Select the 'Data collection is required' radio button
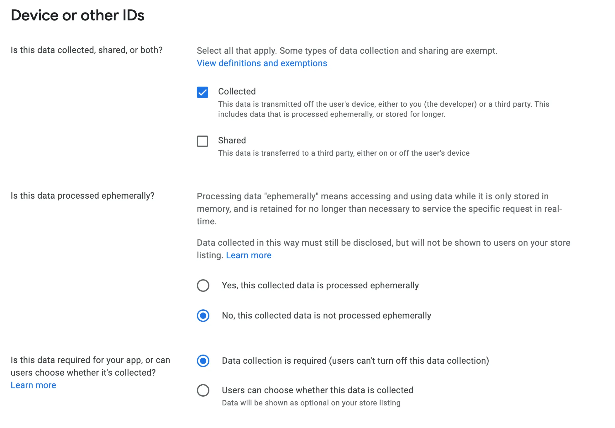615x428 pixels. (x=203, y=361)
